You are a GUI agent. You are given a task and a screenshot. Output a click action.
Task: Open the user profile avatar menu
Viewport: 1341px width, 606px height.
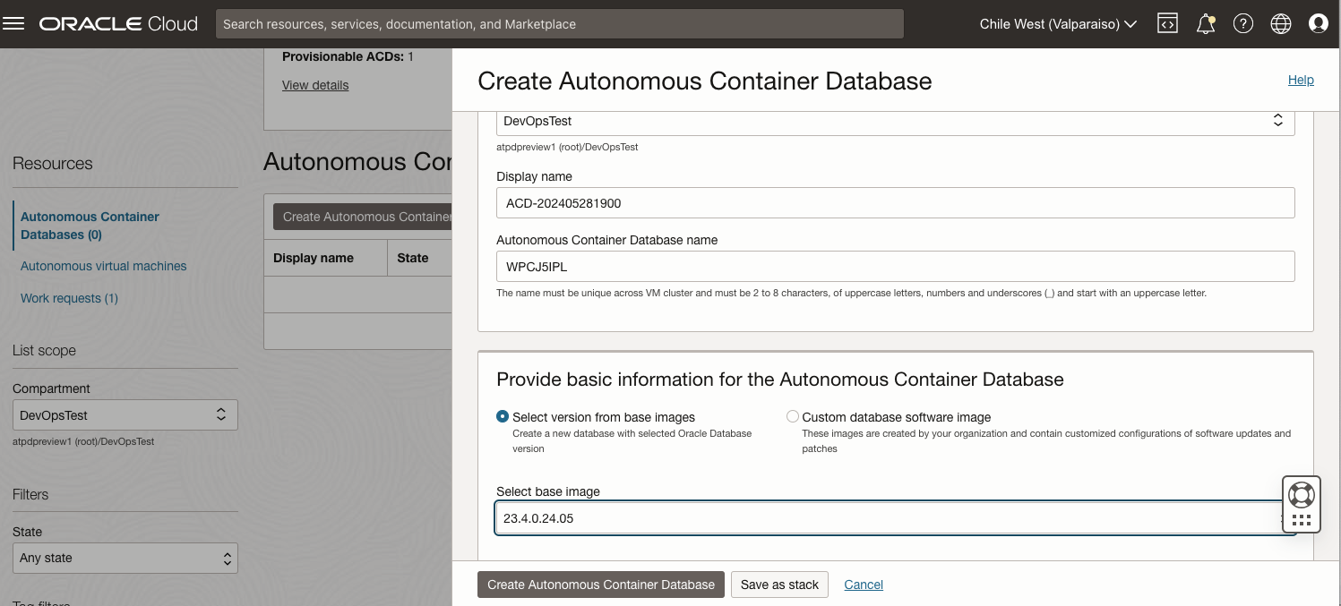[x=1319, y=23]
